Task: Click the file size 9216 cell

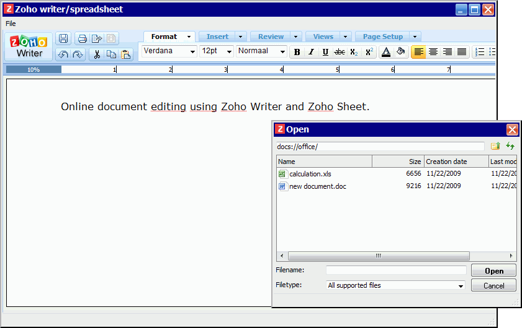Action: tap(413, 186)
